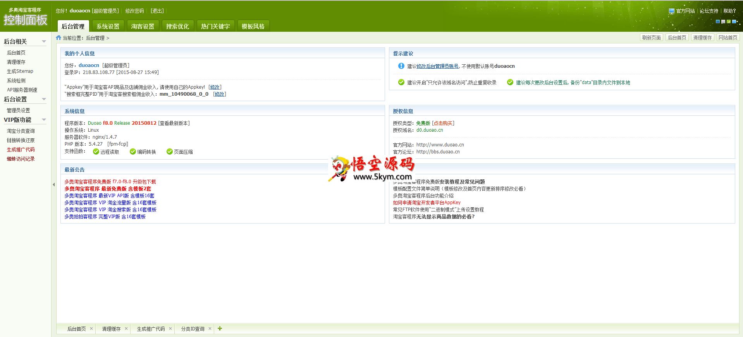This screenshot has width=743, height=337.
Task: Open the 官方网站 header link
Action: click(686, 11)
